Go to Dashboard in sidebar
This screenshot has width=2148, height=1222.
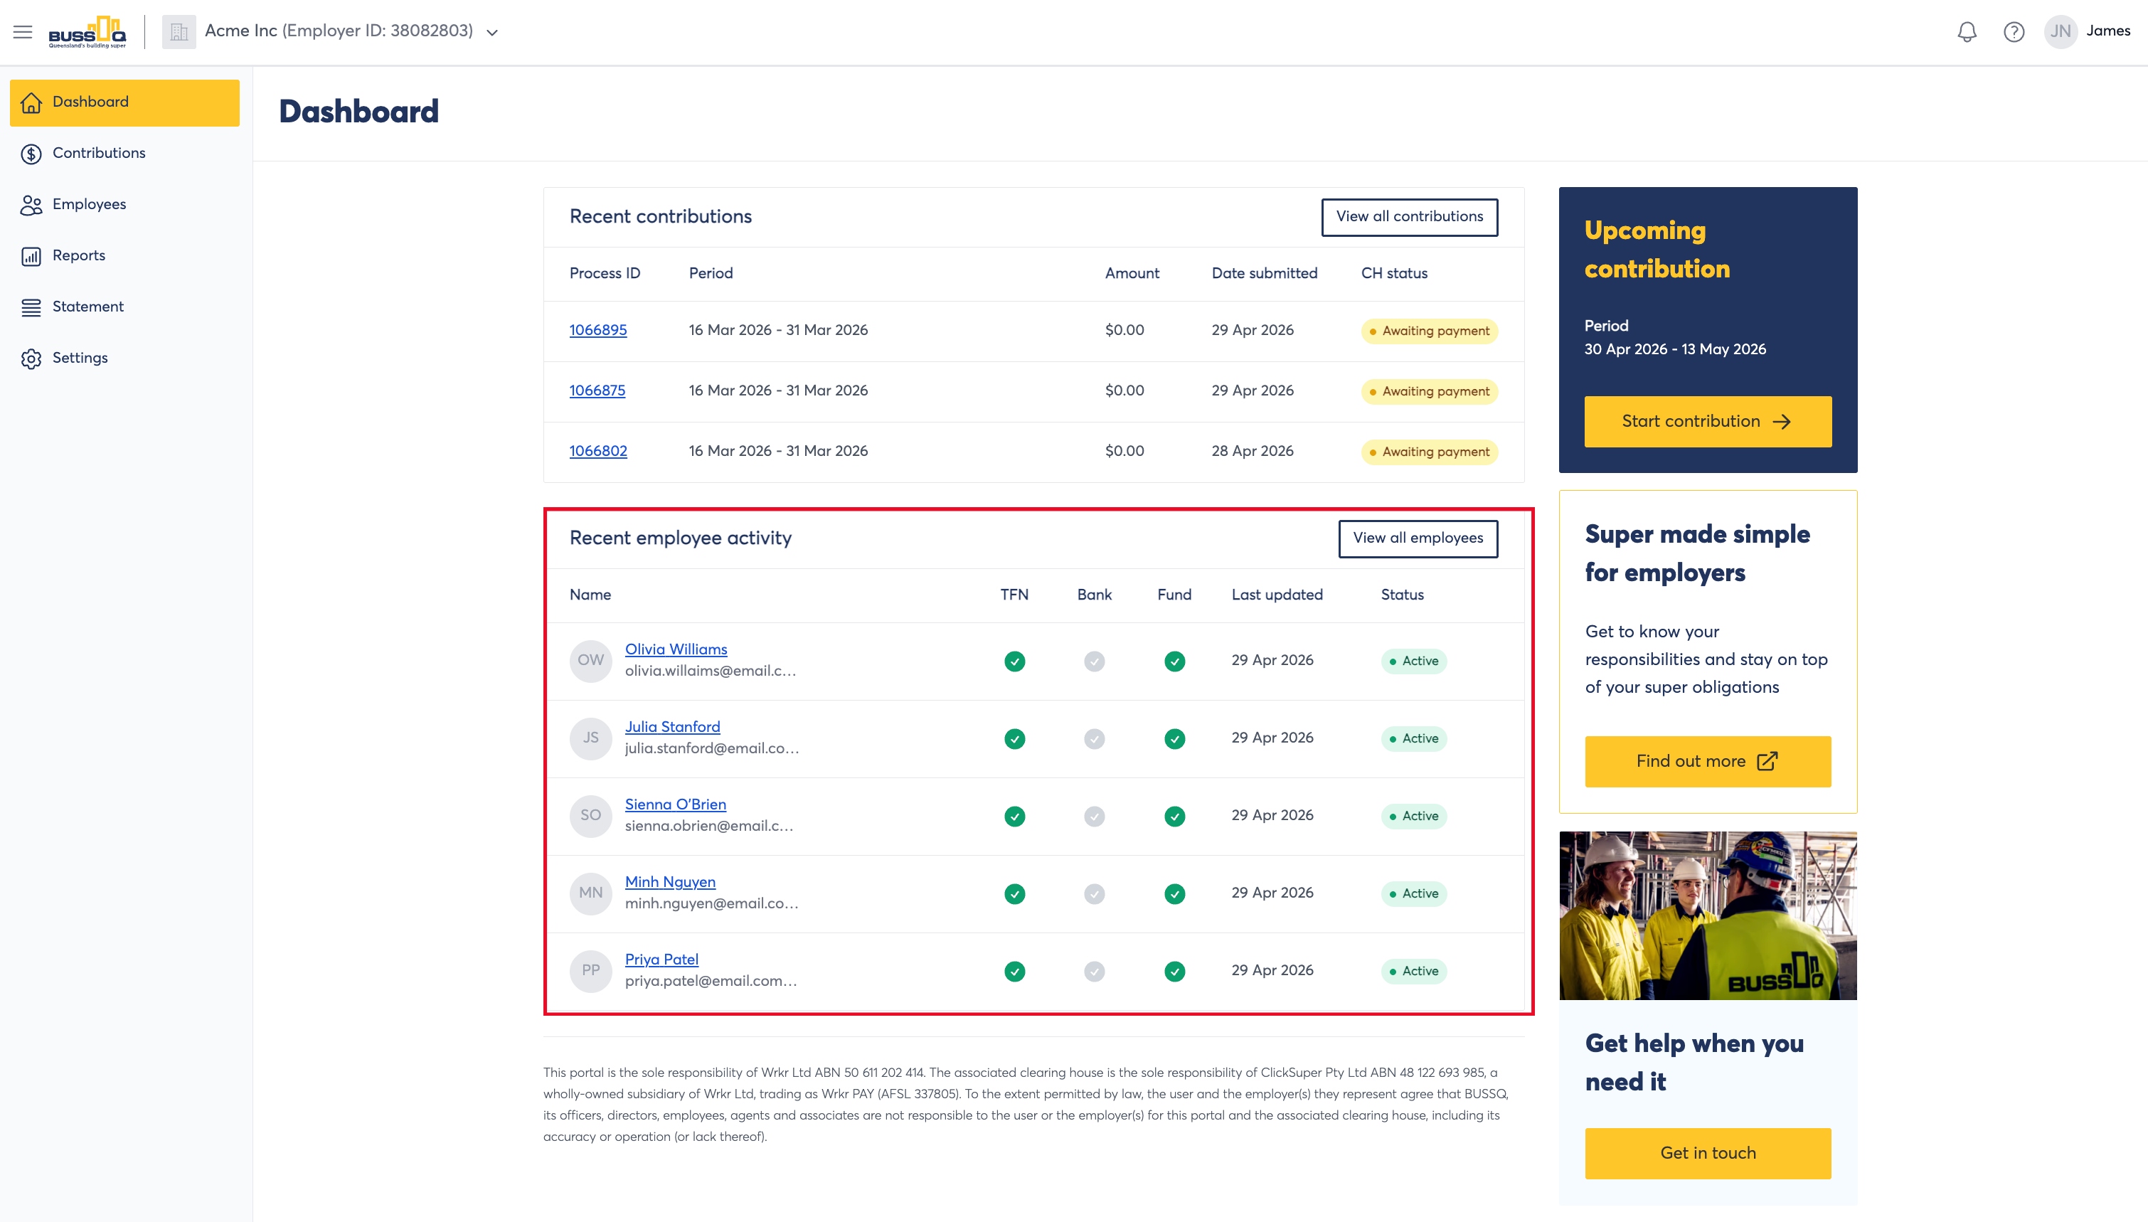coord(125,102)
